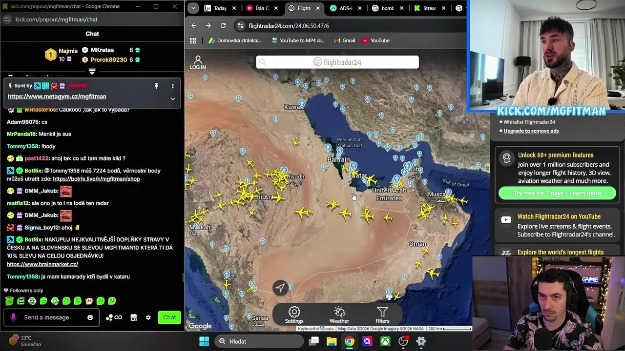
Task: Open Flightradar24 map Settings
Action: (294, 315)
